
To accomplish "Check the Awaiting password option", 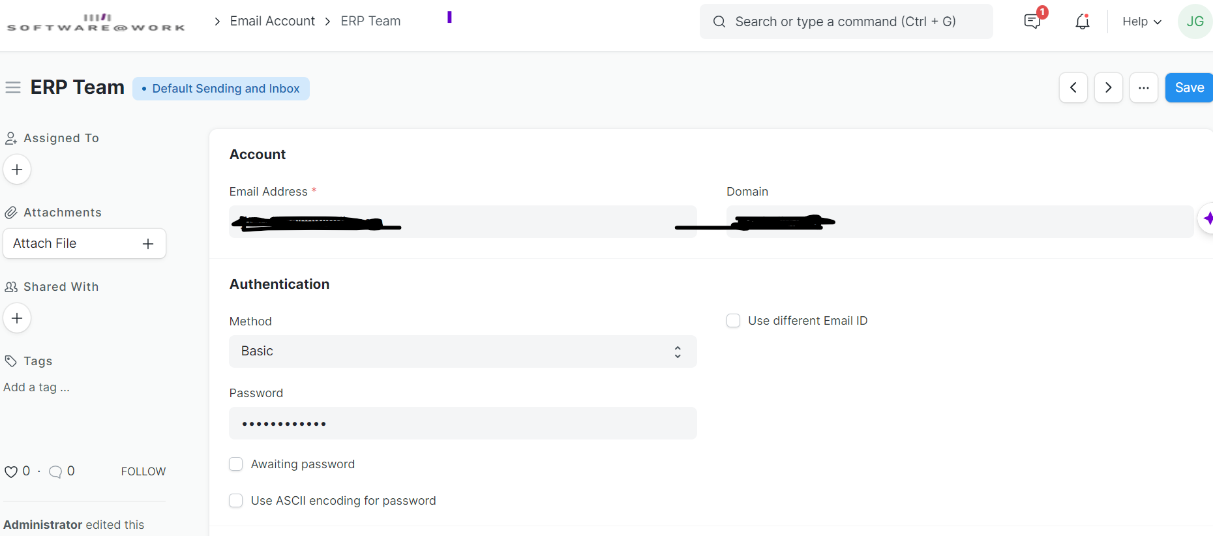I will [x=235, y=464].
